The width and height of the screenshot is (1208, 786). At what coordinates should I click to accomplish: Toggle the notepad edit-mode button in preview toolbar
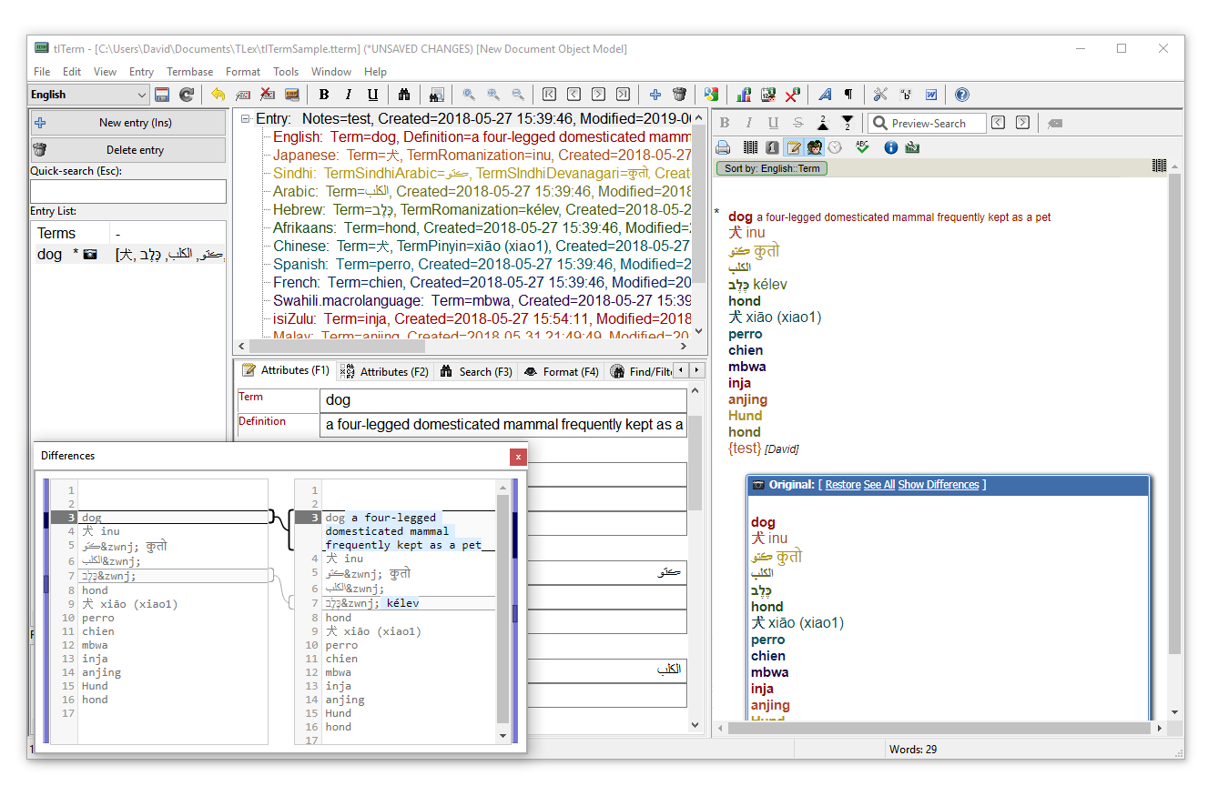point(793,146)
